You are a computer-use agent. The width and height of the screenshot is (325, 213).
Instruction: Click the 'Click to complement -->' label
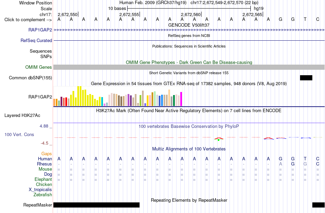click(x=28, y=20)
